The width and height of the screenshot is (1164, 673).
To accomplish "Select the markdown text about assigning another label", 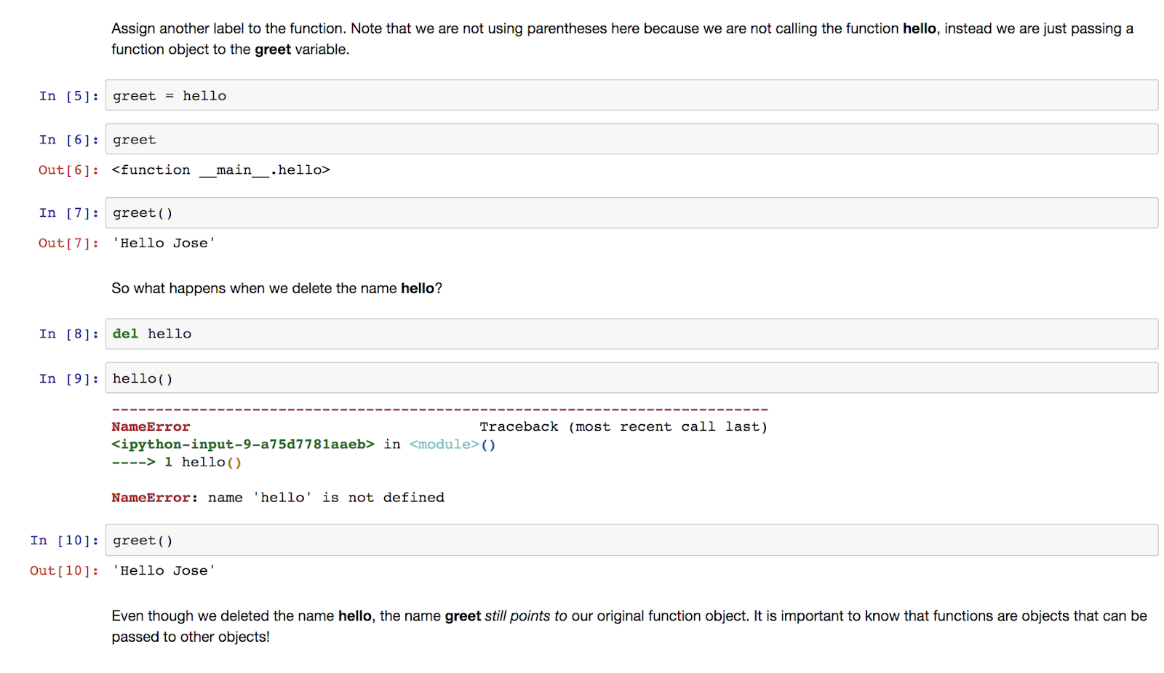I will [x=509, y=39].
